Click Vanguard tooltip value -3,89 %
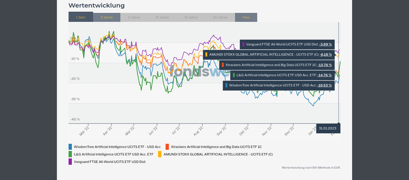Viewport: 409px width, 180px height. coord(325,44)
